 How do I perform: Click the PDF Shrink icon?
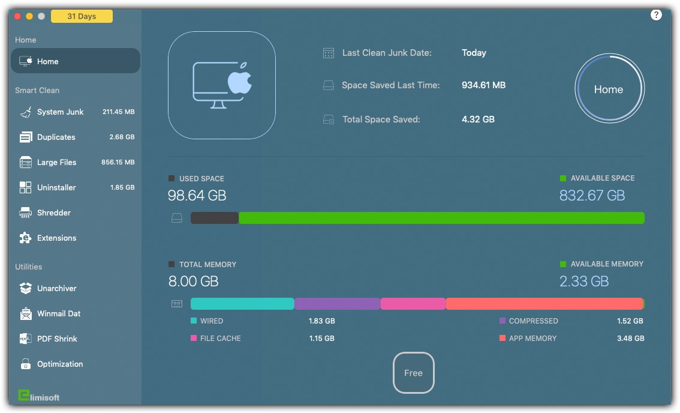26,339
